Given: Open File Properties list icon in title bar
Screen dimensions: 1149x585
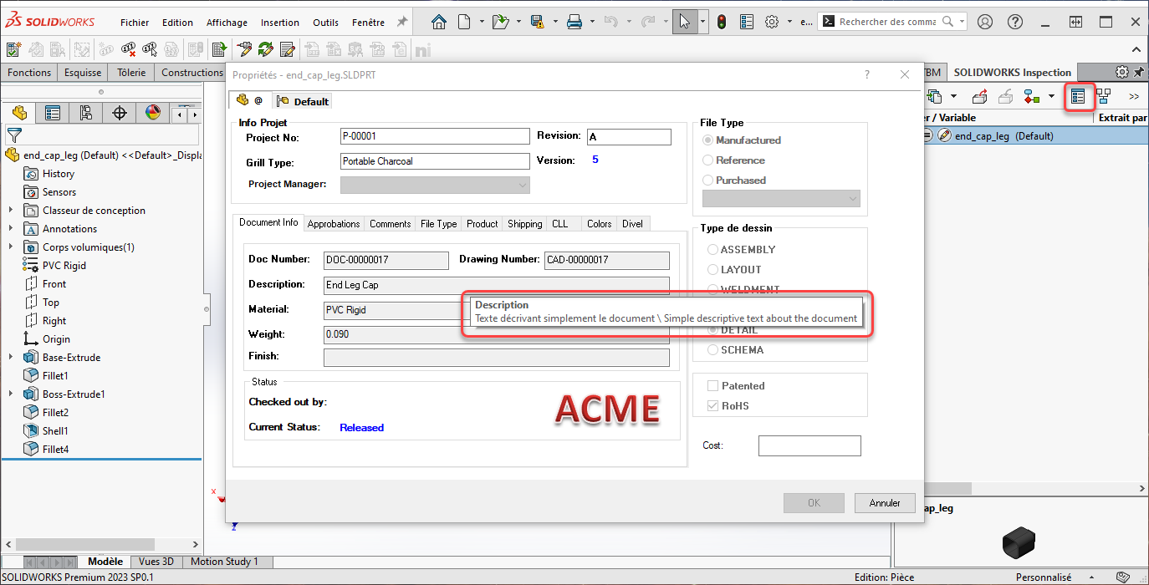Looking at the screenshot, I should click(747, 22).
